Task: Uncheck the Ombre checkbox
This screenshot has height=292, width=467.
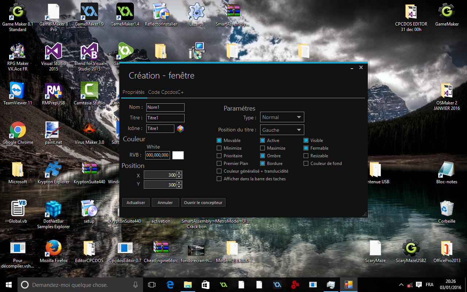Action: click(263, 156)
